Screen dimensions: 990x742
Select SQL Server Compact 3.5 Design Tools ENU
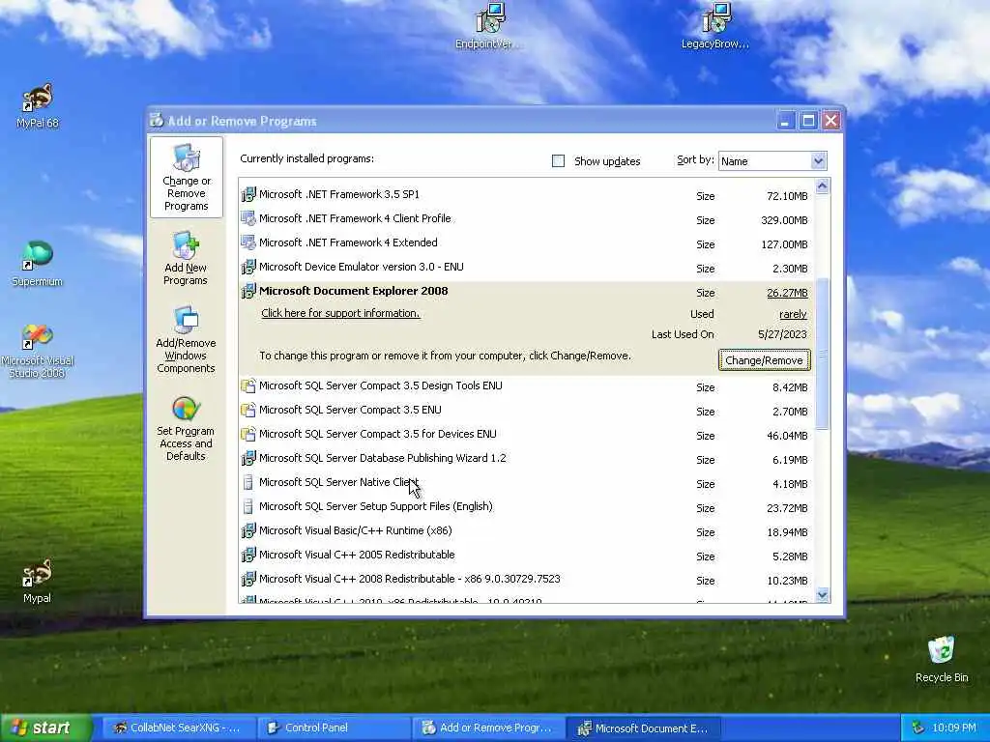(526, 385)
